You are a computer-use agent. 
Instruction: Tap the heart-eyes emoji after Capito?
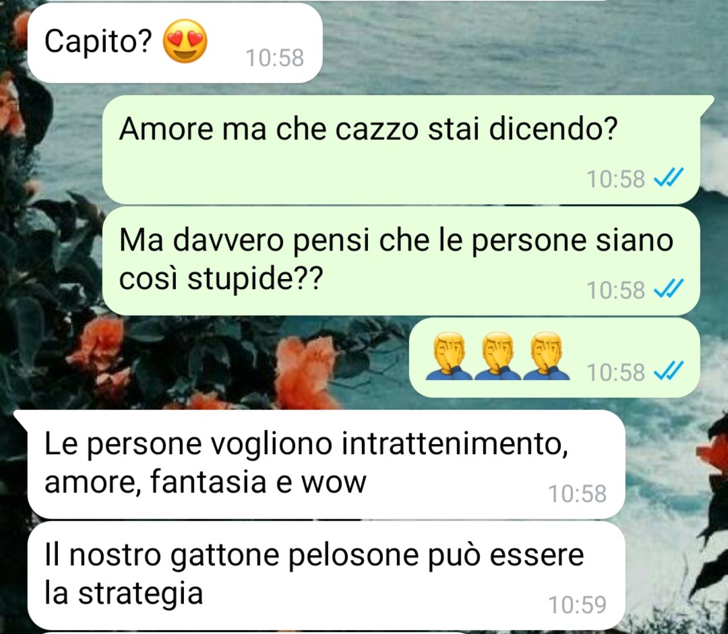point(185,41)
